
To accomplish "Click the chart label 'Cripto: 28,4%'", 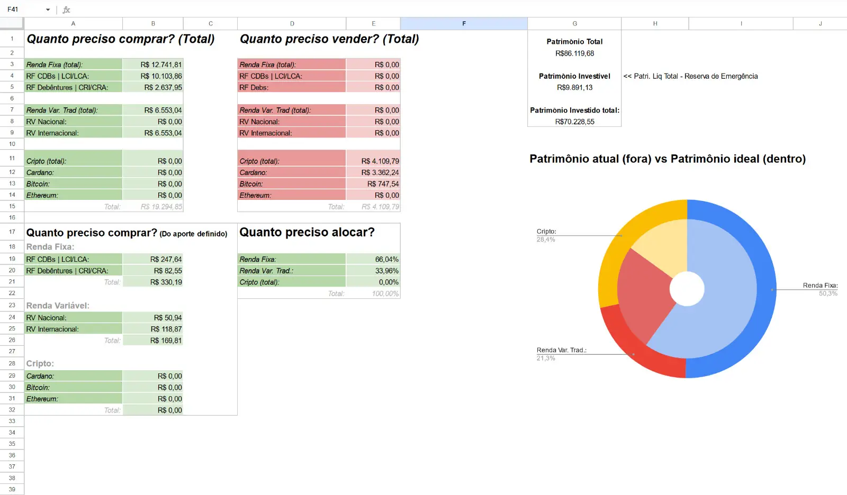I will (546, 235).
